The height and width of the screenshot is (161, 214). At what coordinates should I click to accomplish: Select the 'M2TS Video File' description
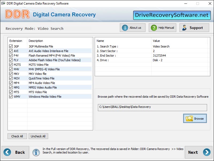[x=39, y=65]
